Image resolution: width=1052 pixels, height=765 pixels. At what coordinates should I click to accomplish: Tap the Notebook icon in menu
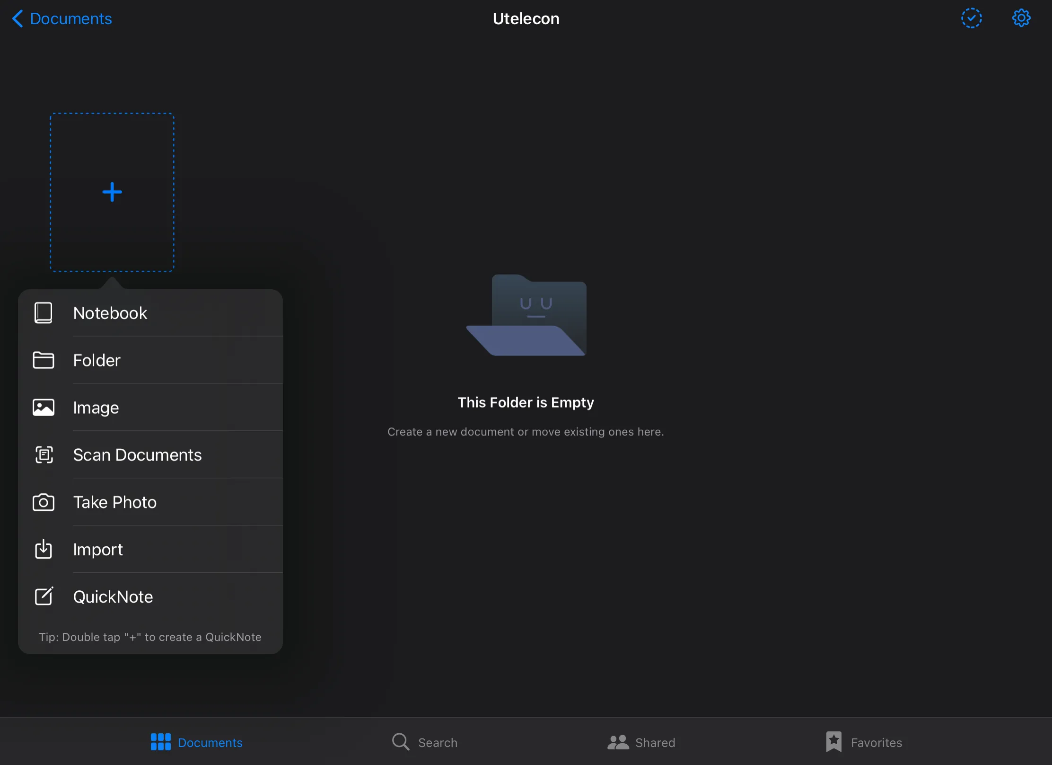click(43, 313)
